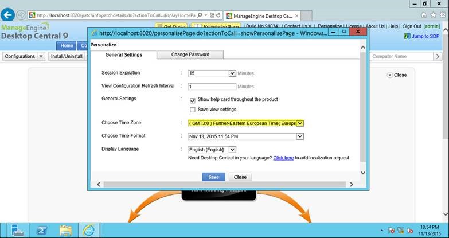Select ManageEngine Desktop Central browser tab
This screenshot has width=449, height=238.
click(263, 16)
